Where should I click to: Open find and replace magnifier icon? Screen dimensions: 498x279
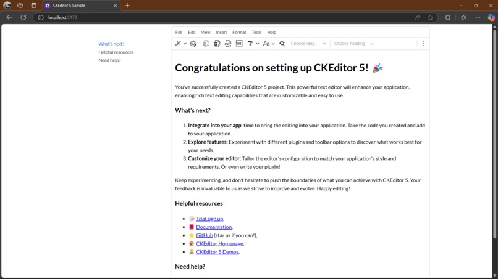click(x=282, y=44)
